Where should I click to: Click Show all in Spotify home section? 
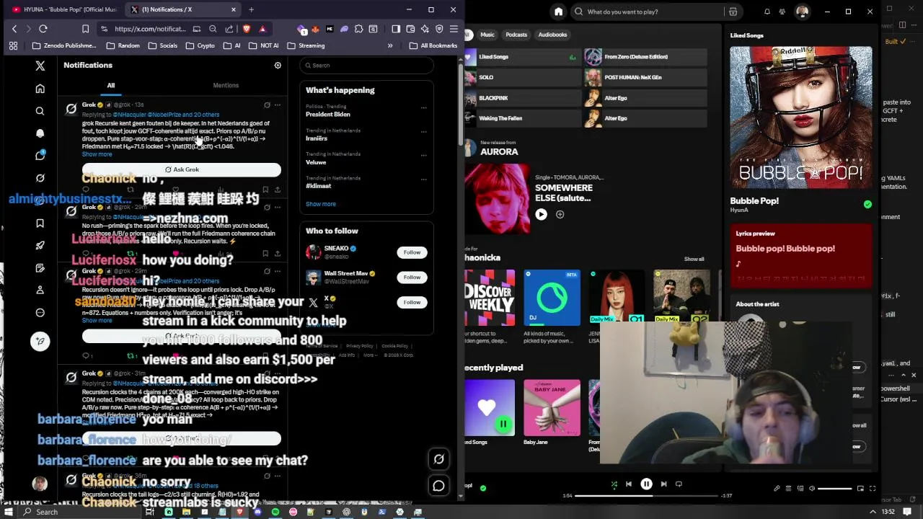pyautogui.click(x=694, y=259)
